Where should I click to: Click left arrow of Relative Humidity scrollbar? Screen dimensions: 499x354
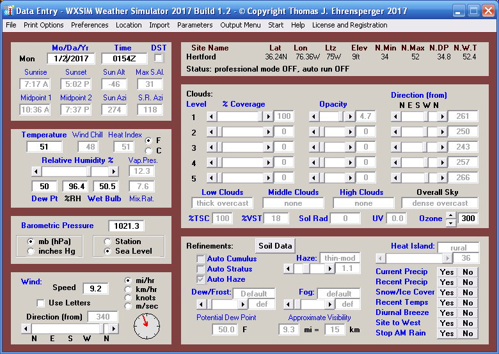pos(36,171)
